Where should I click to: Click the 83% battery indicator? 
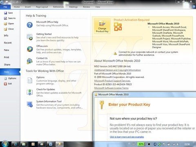tap(141, 144)
